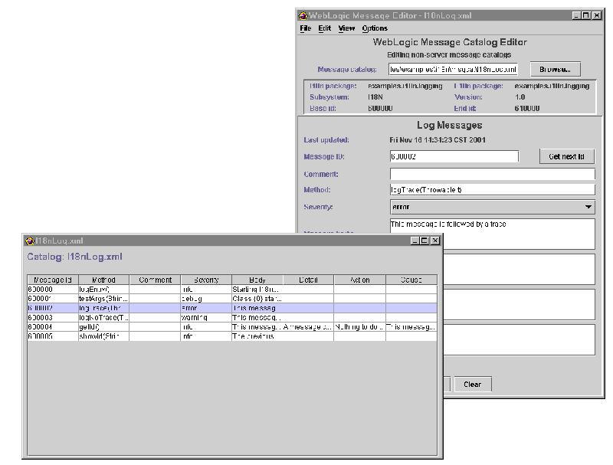613x465 pixels.
Task: Click the Method field with logTrace
Action: [x=492, y=189]
